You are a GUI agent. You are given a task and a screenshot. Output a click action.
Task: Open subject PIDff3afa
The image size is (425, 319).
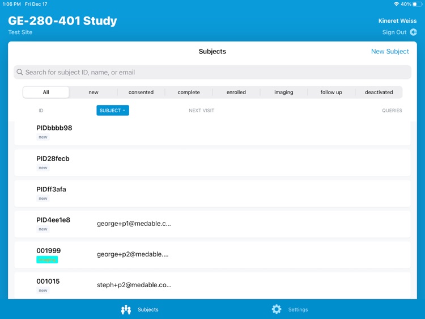click(212, 194)
